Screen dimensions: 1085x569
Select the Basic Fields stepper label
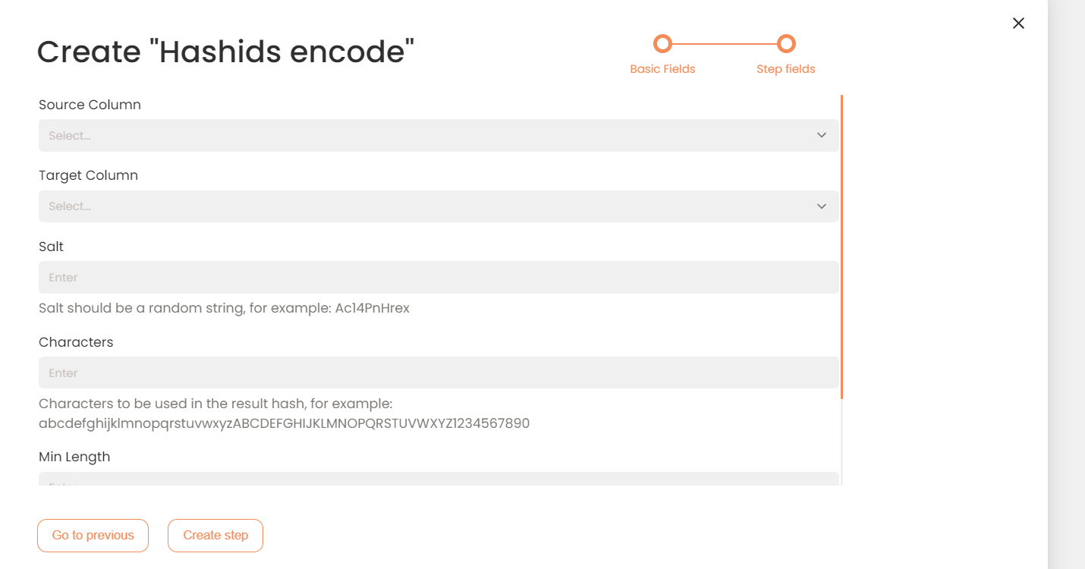(x=662, y=68)
